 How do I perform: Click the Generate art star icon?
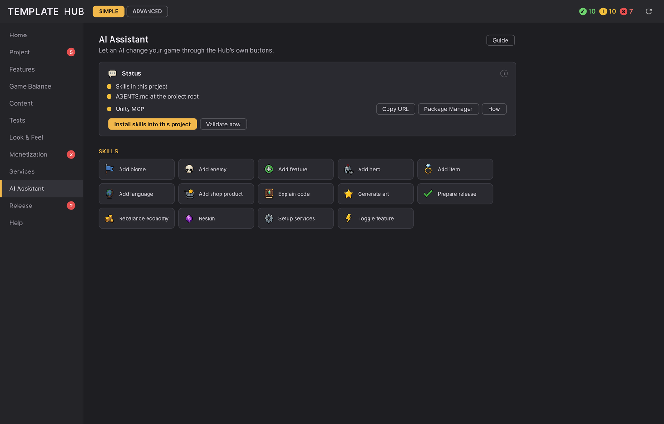[349, 194]
